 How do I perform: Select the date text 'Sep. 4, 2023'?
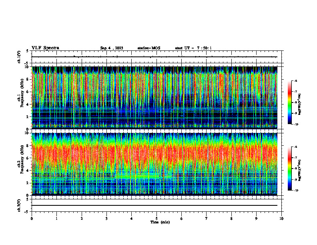[x=112, y=48]
